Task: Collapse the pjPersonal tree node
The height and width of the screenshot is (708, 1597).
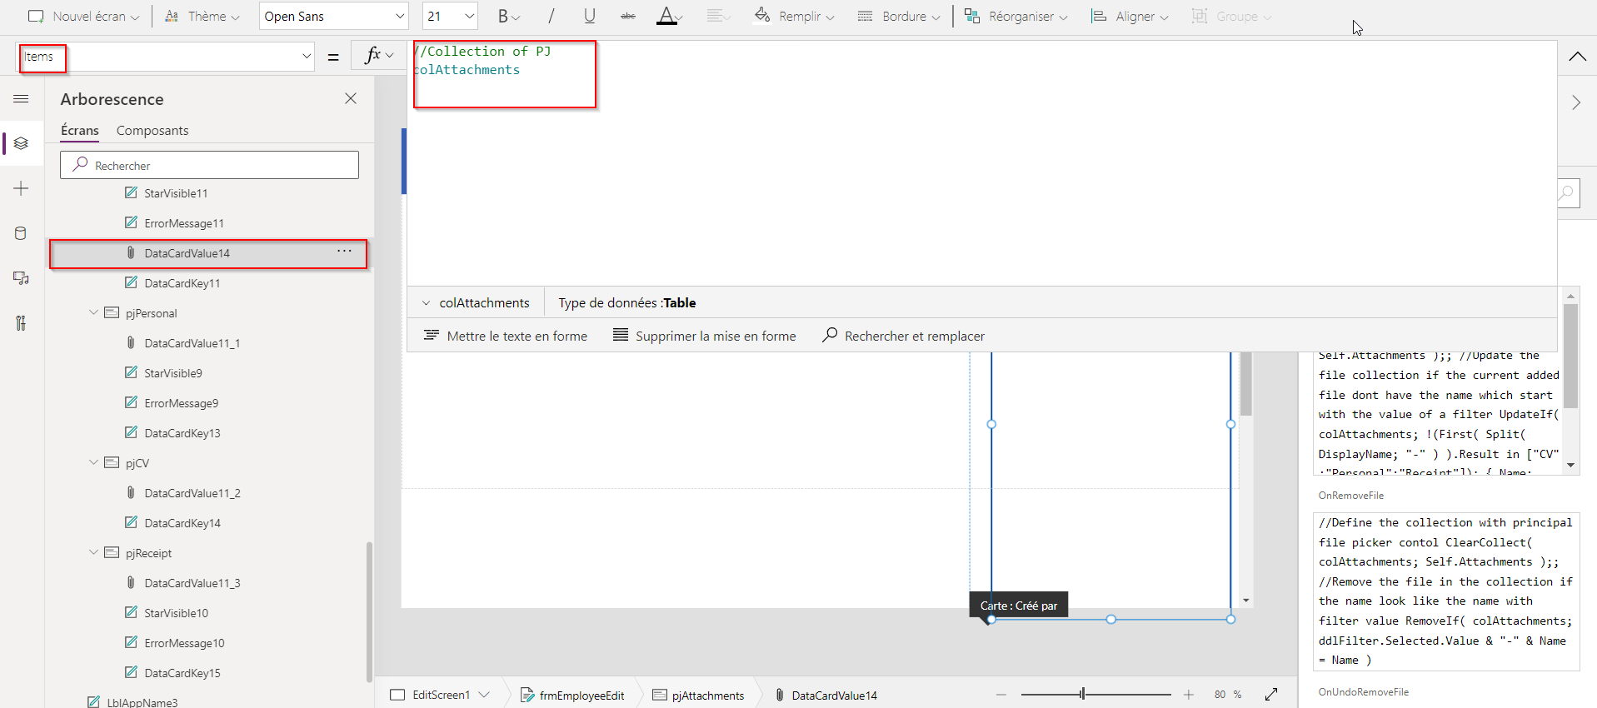Action: 93,313
